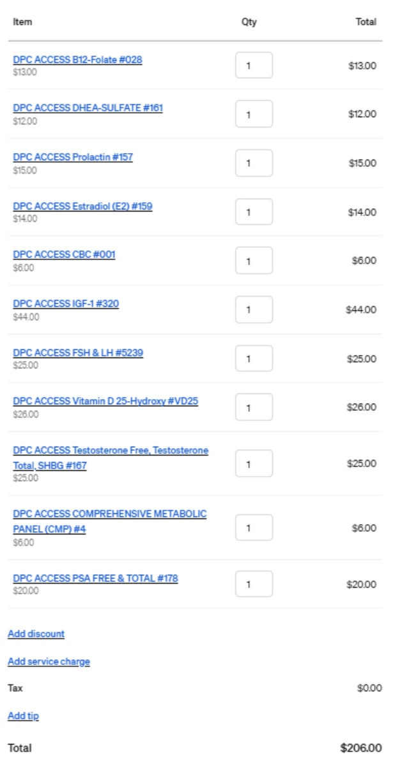Click Add service charge link
Screen dimensions: 395x765
pos(49,662)
